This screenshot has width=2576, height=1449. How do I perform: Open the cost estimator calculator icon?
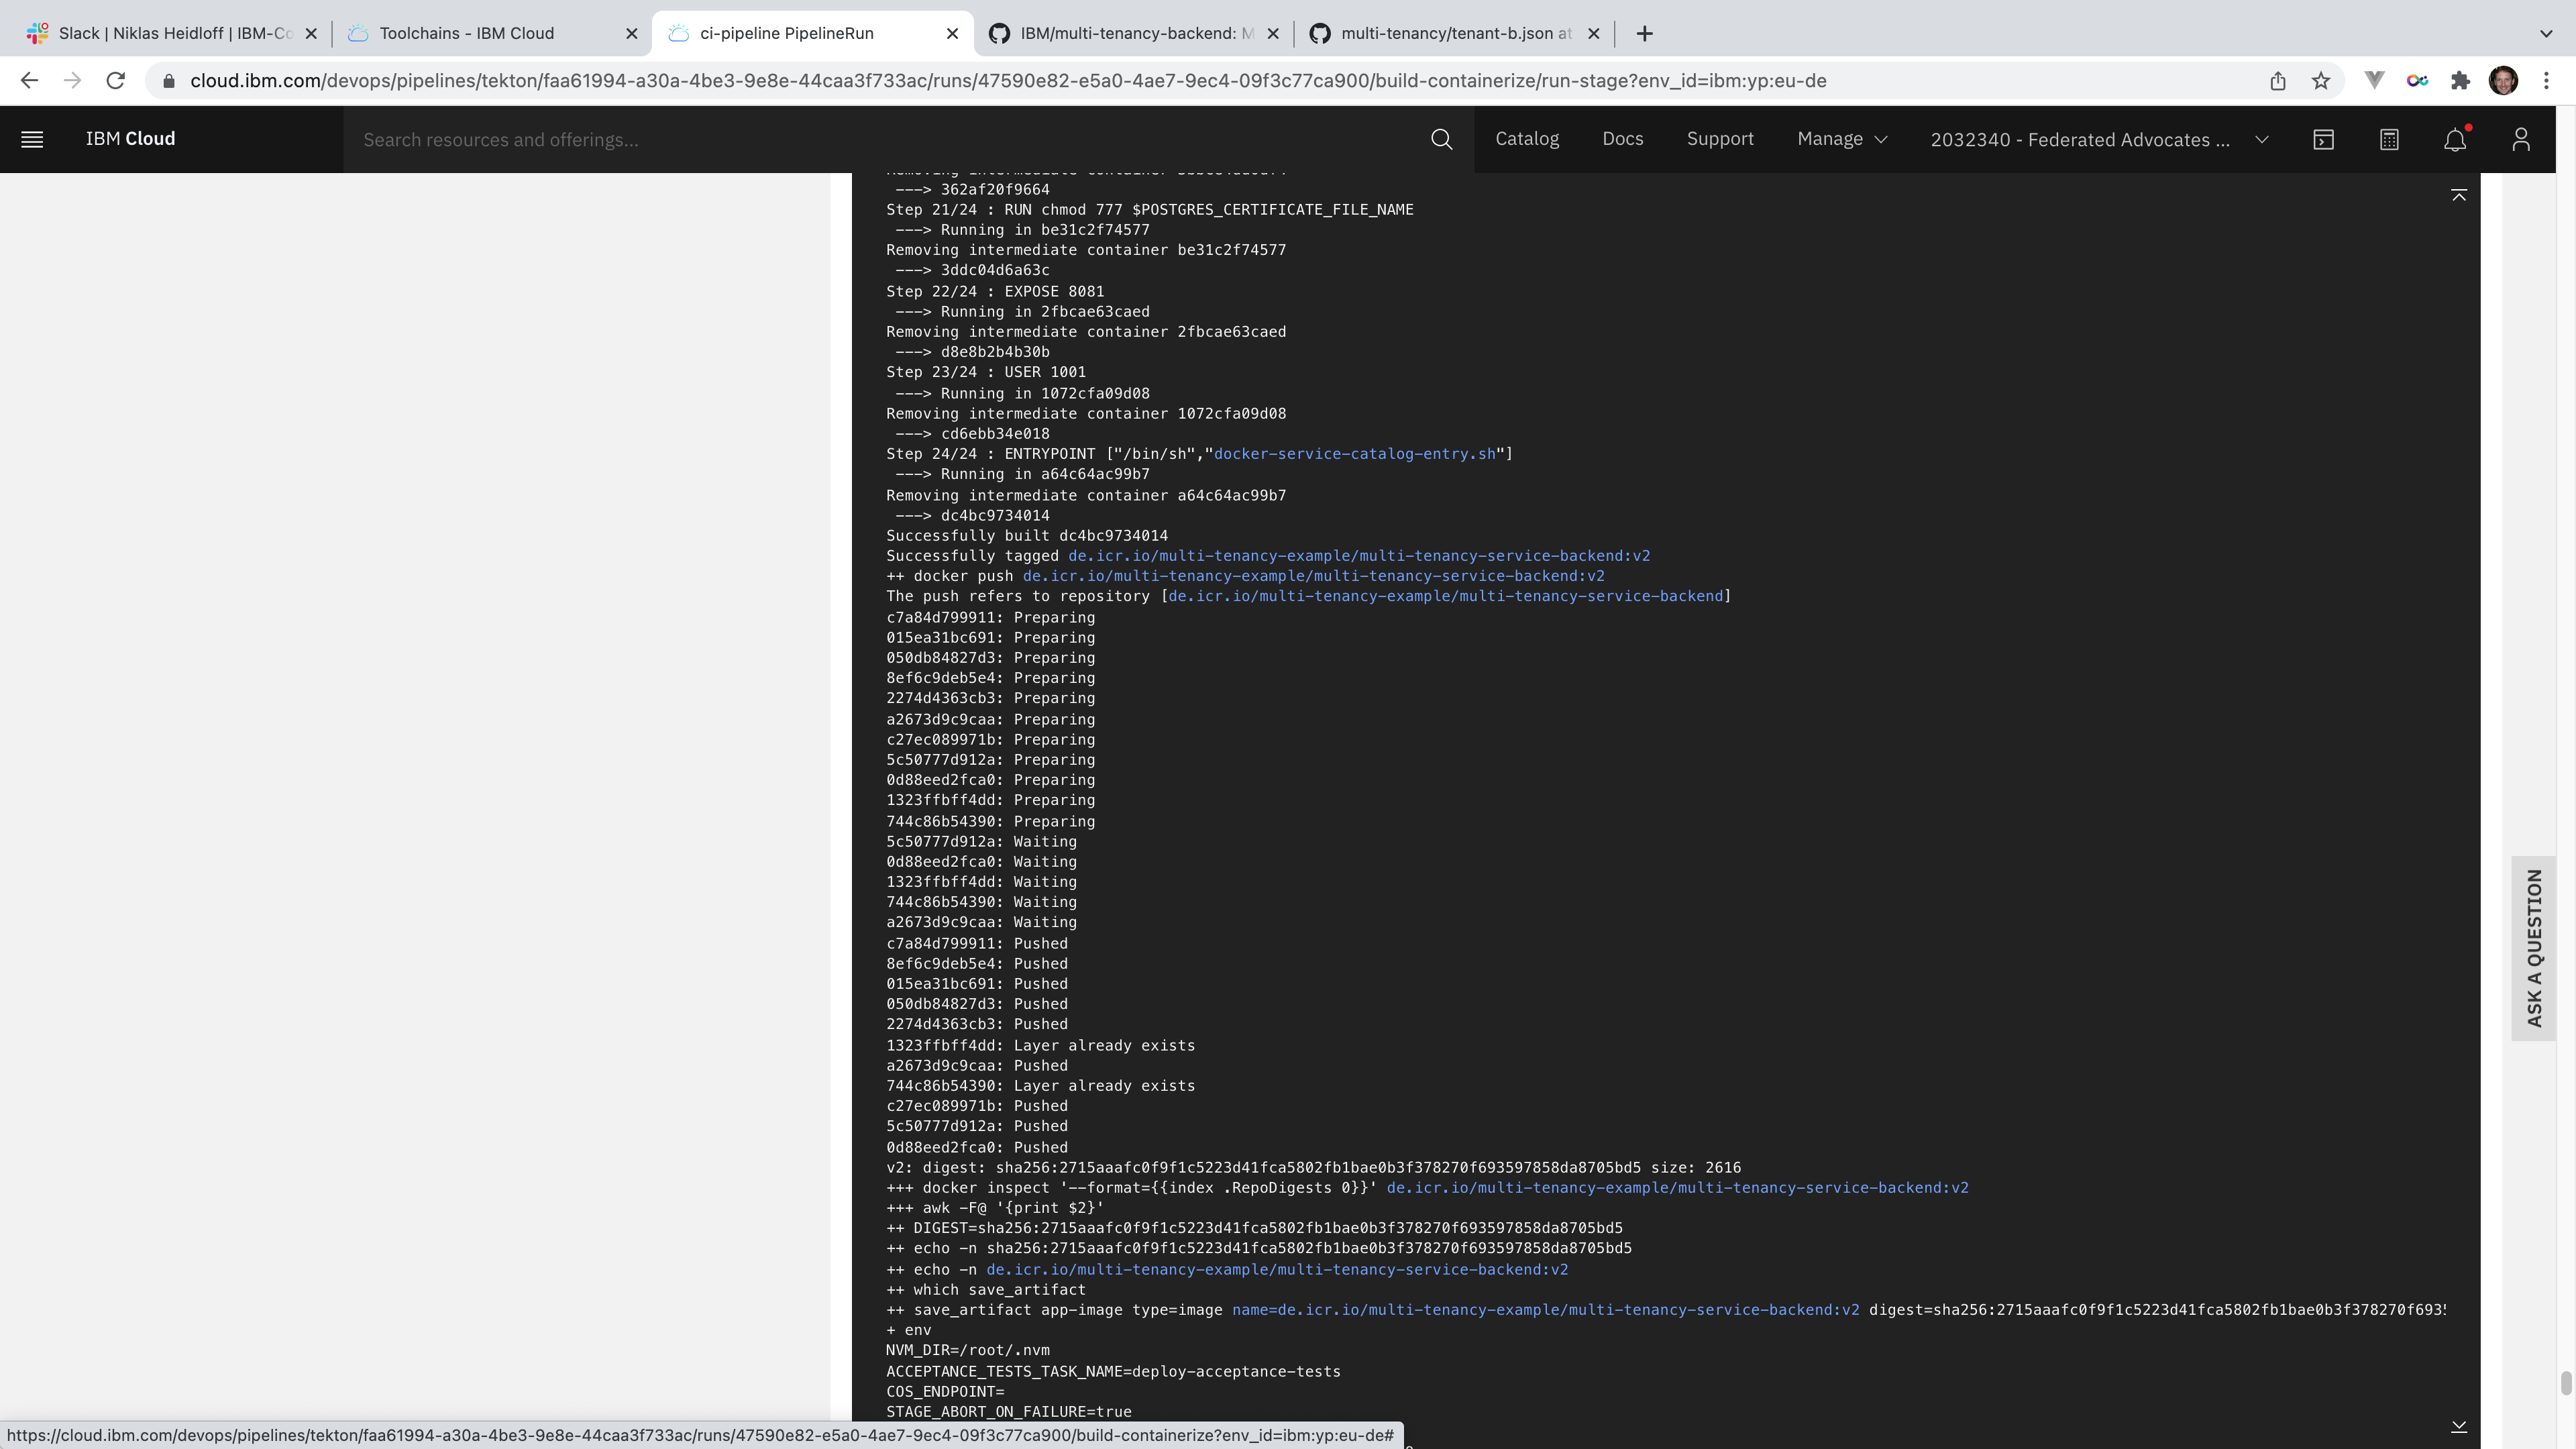pyautogui.click(x=2389, y=139)
